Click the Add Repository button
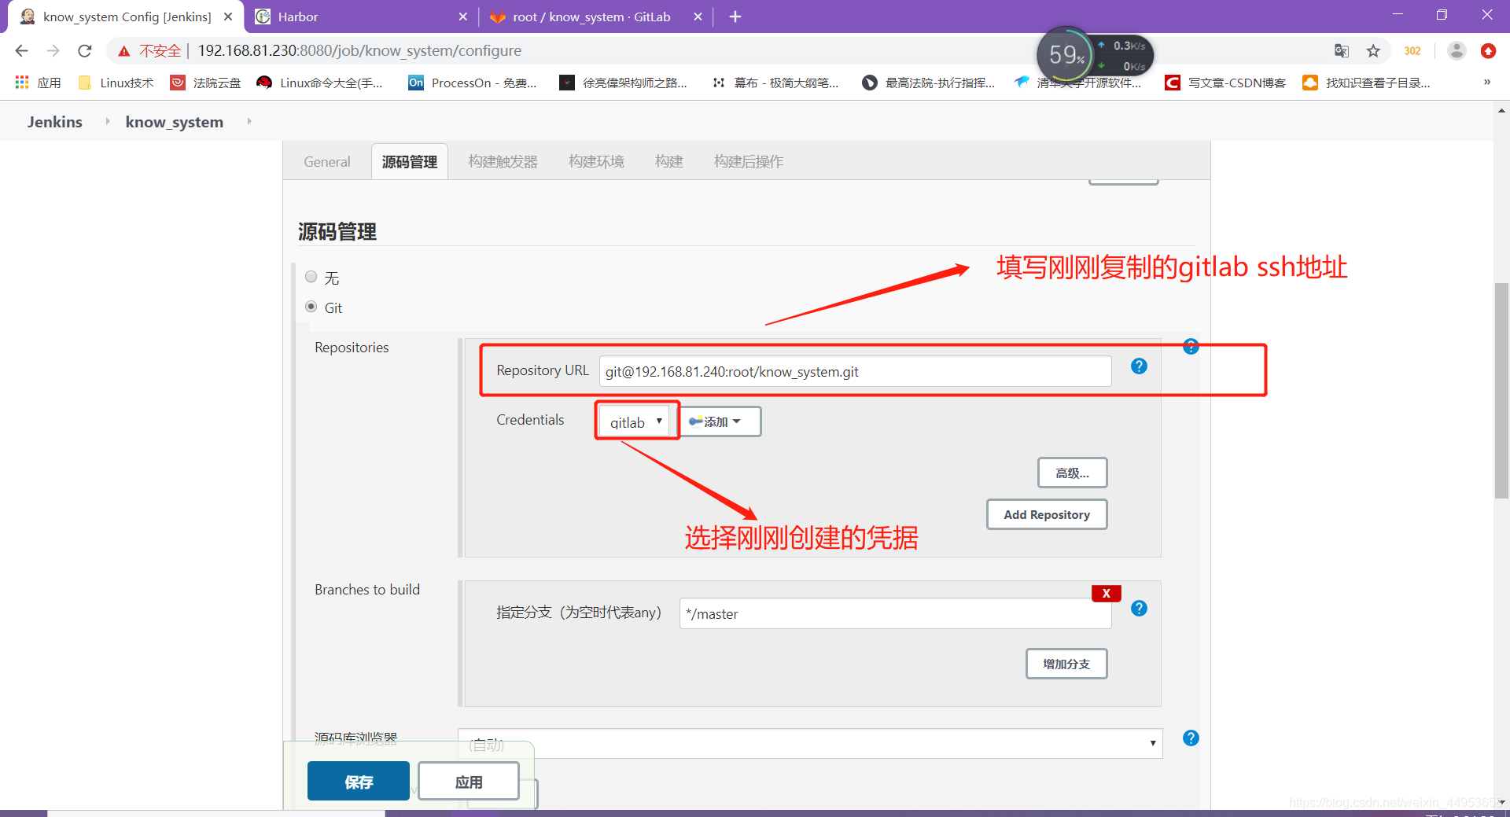 [x=1047, y=514]
